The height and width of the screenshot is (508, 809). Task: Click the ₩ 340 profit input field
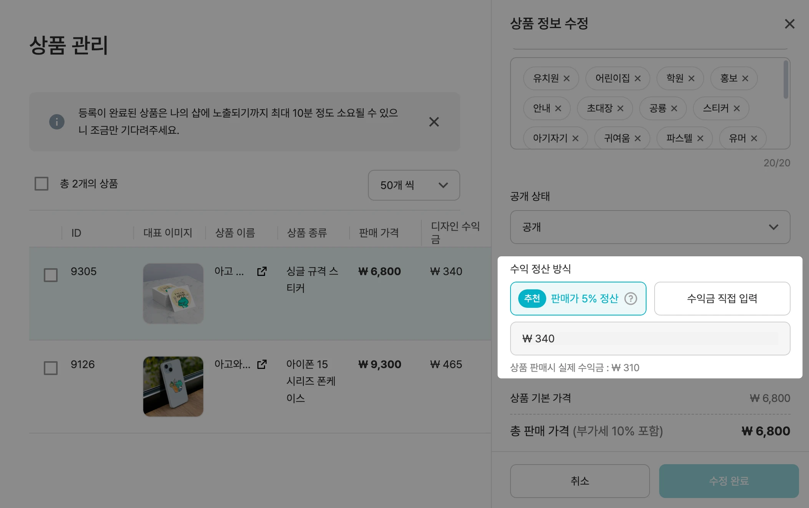point(650,339)
